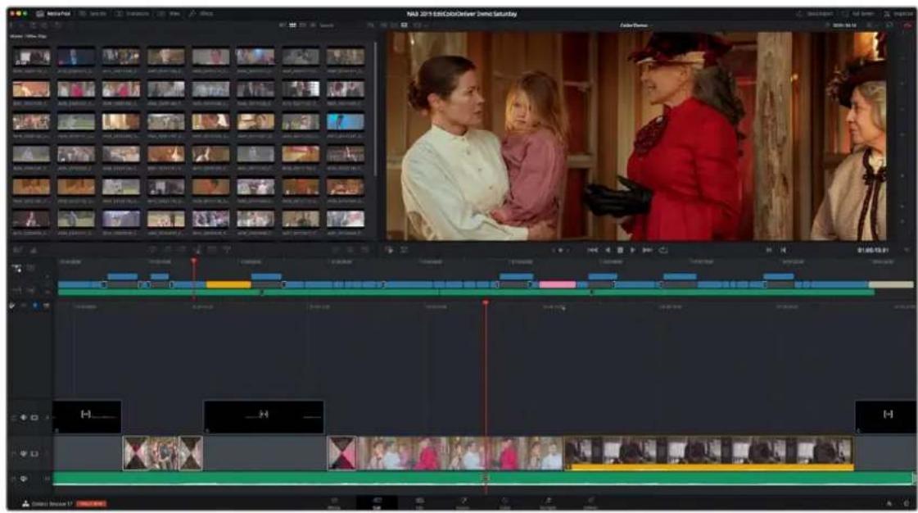The image size is (918, 513).
Task: Open viewer timecode options dropdown
Action: point(907,250)
